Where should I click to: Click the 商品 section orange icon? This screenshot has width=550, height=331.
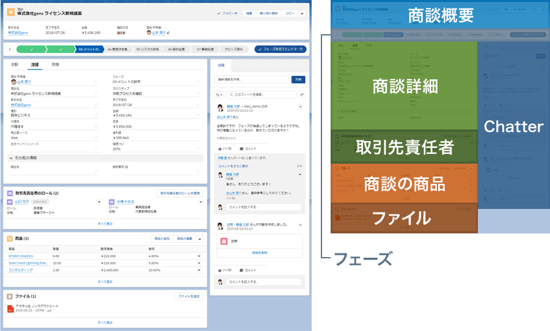click(x=10, y=238)
